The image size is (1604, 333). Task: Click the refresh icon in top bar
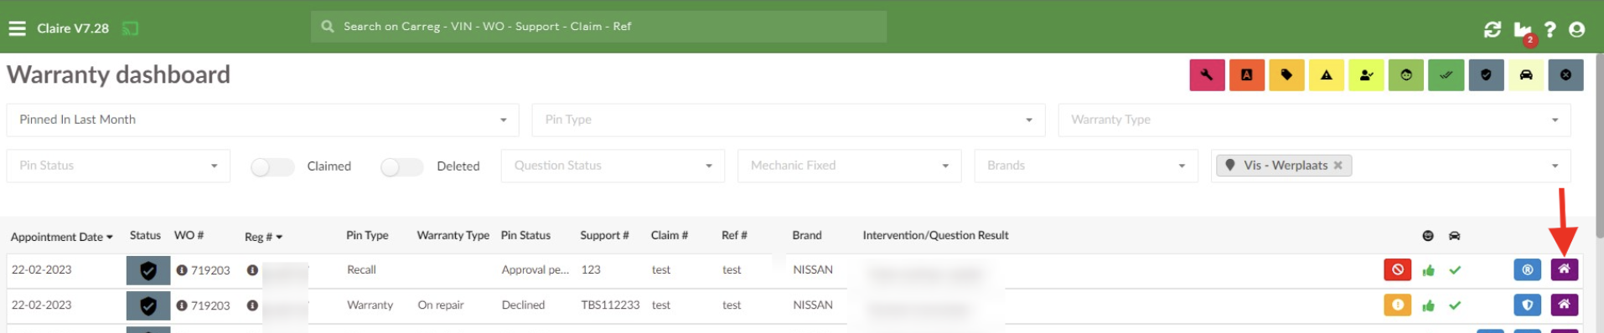click(x=1493, y=29)
